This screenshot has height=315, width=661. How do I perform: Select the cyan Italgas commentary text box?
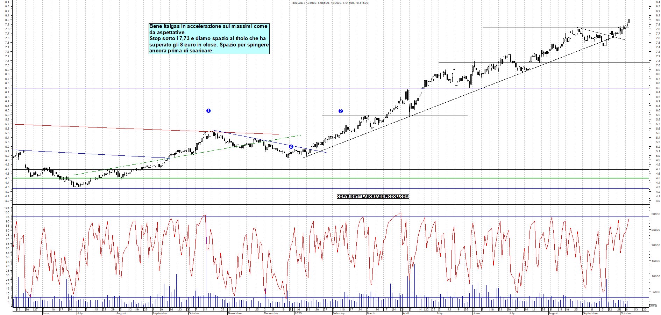209,38
